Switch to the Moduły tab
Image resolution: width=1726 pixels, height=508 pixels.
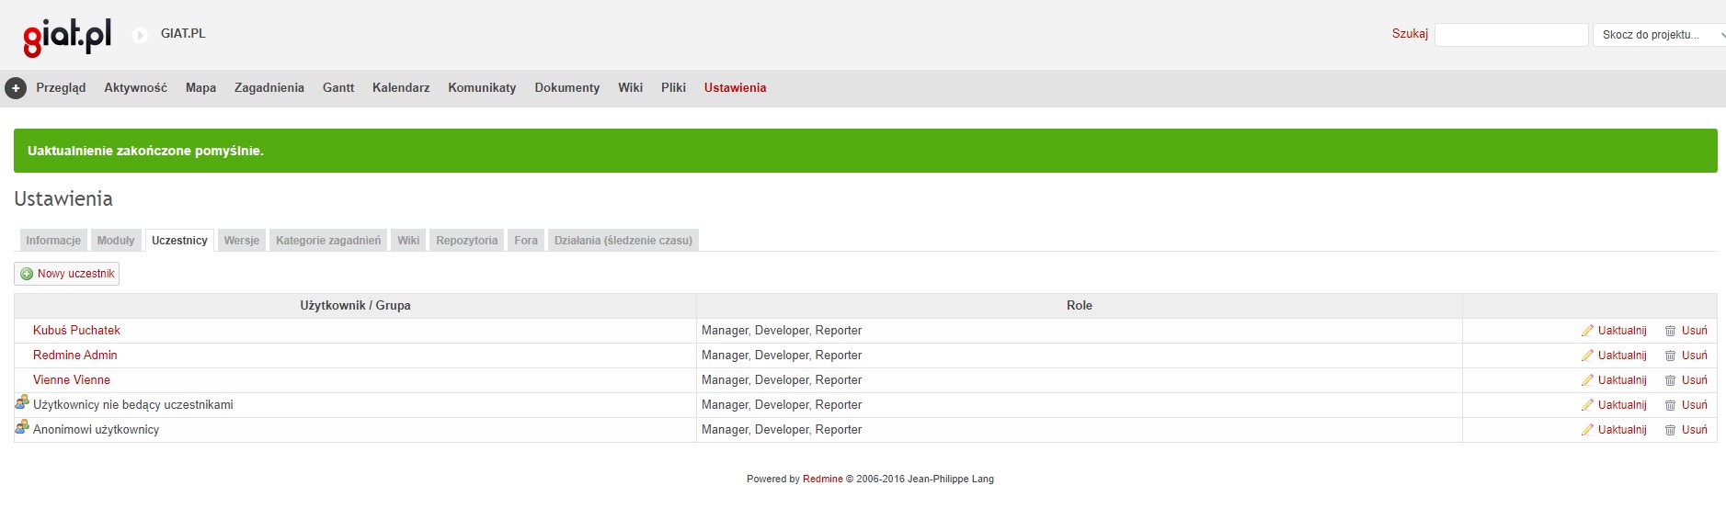(x=116, y=241)
